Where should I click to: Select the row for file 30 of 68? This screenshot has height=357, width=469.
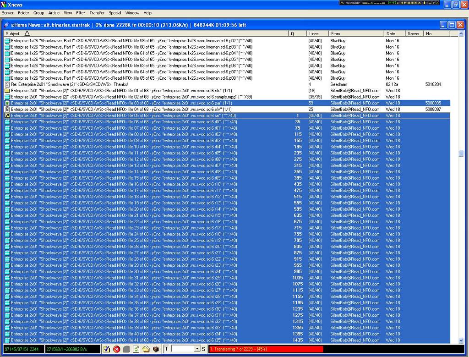[x=227, y=272]
